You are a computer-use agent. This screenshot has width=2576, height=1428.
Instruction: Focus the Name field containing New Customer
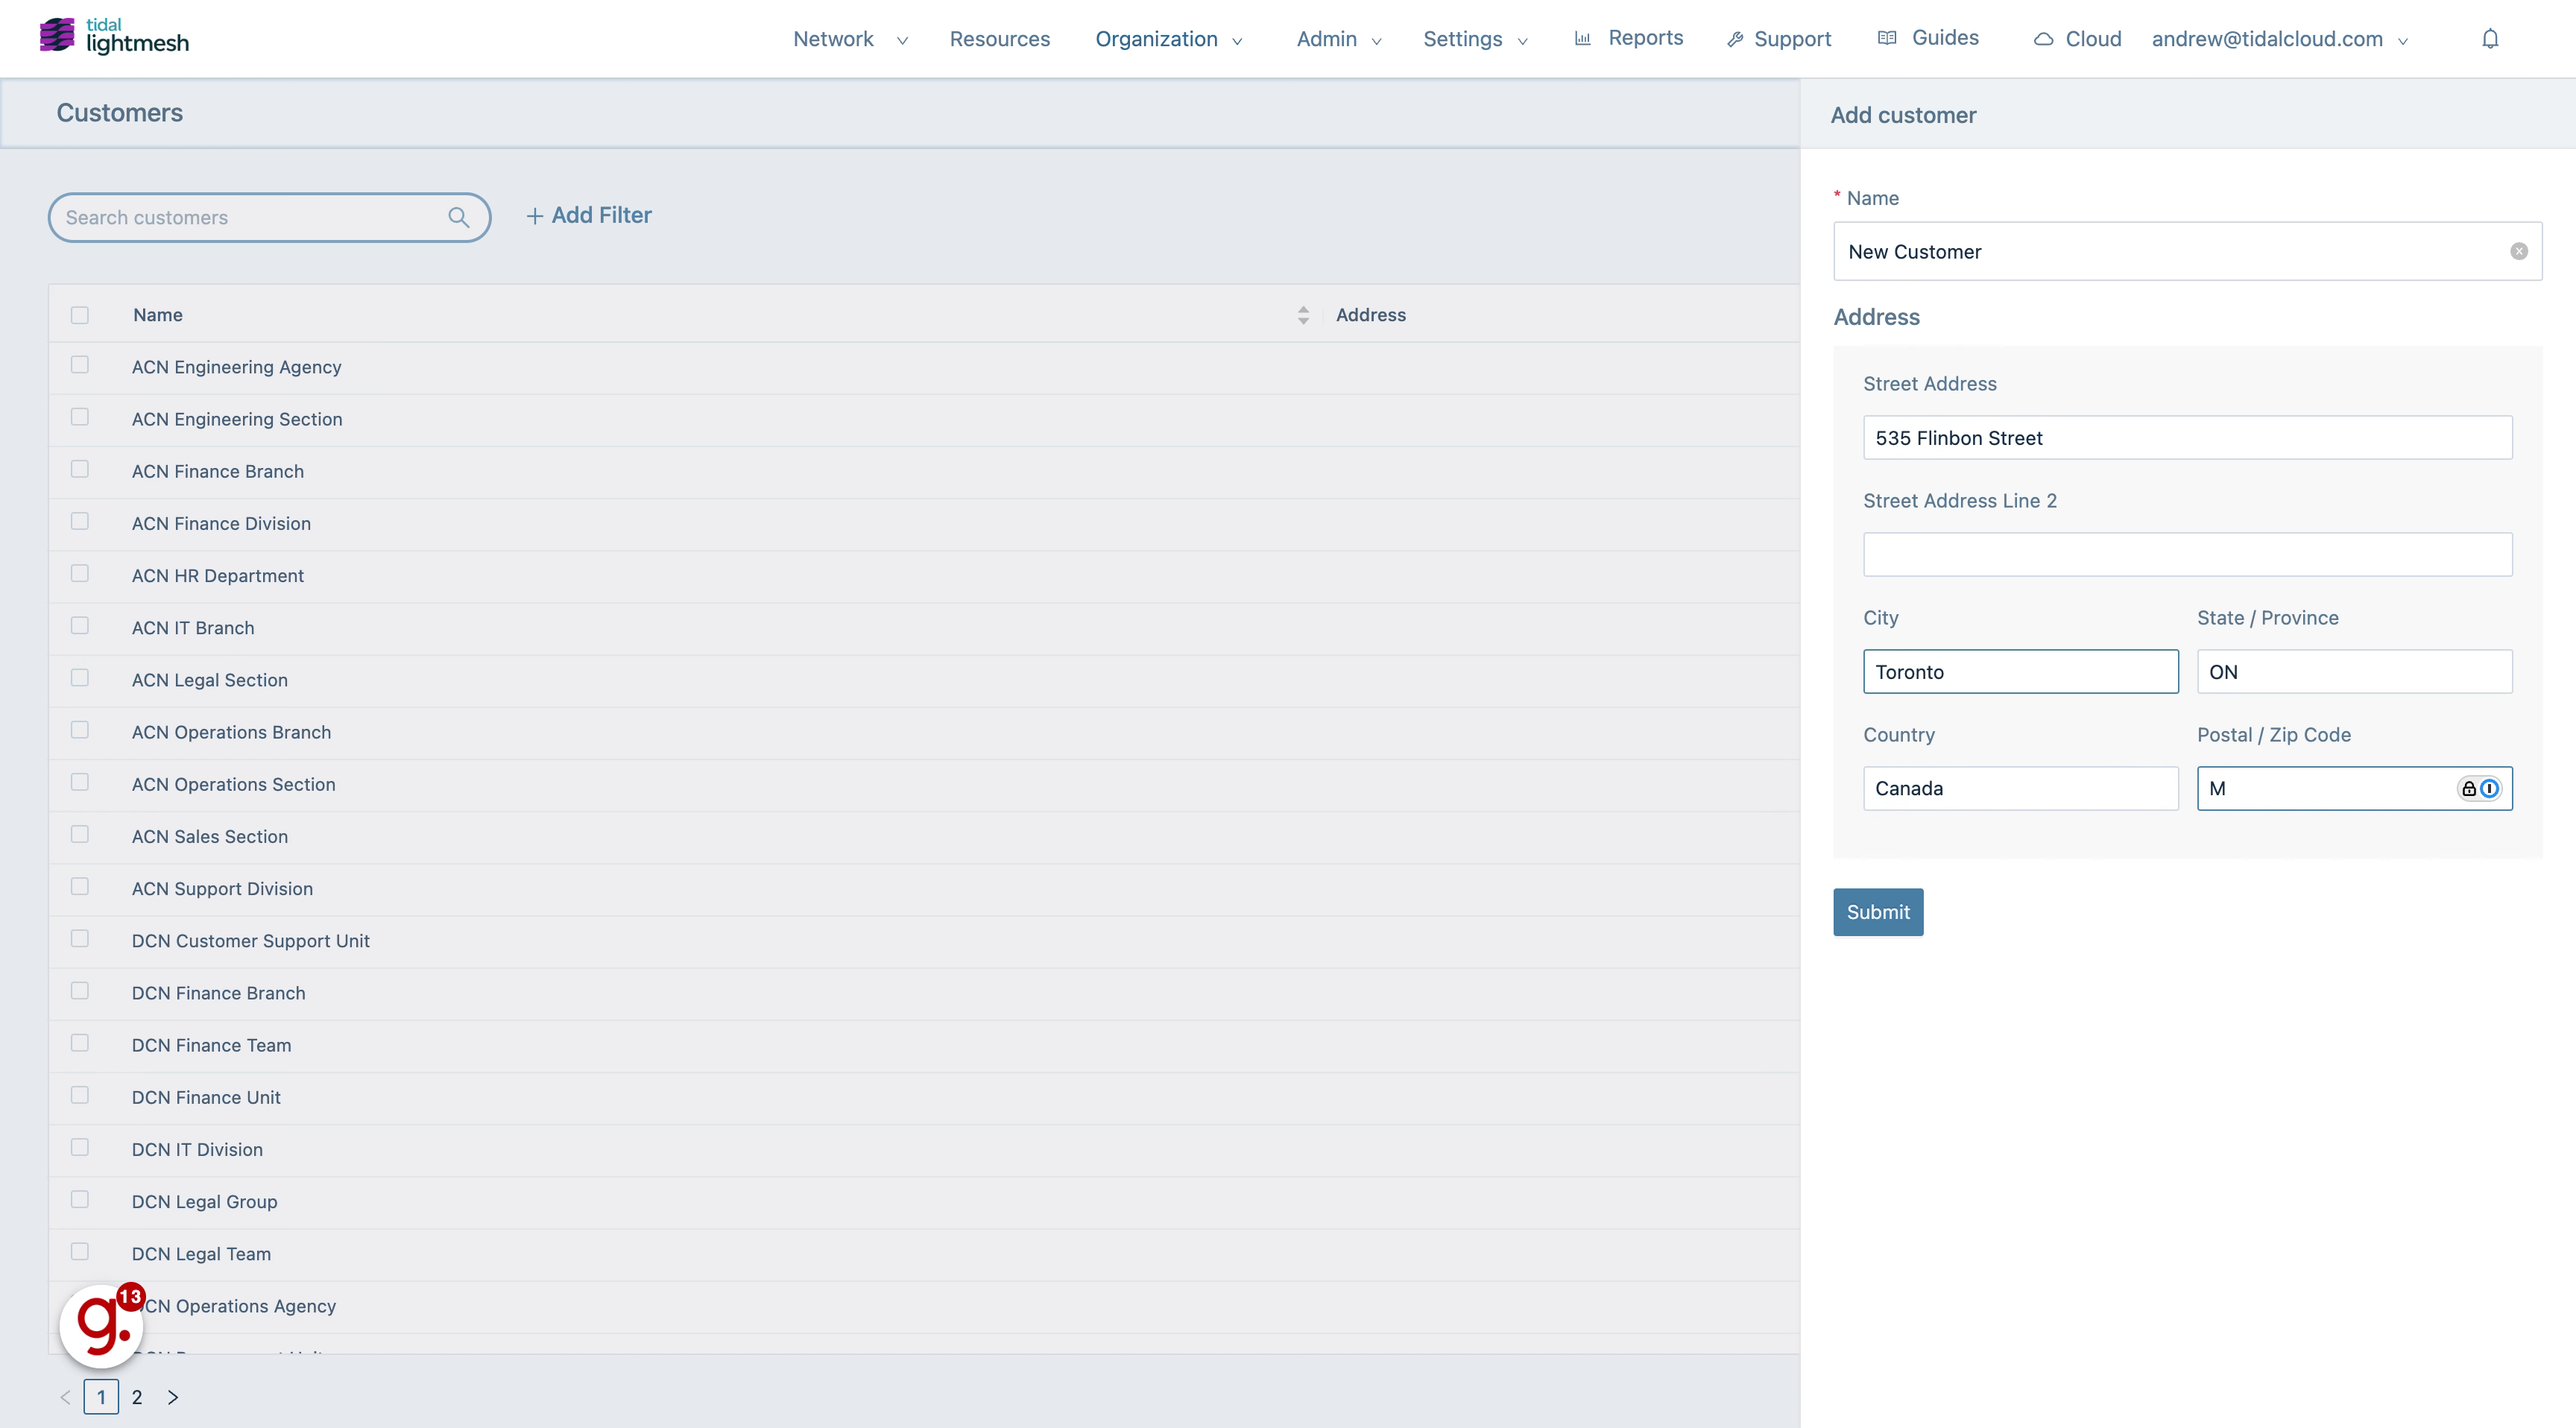(2187, 251)
